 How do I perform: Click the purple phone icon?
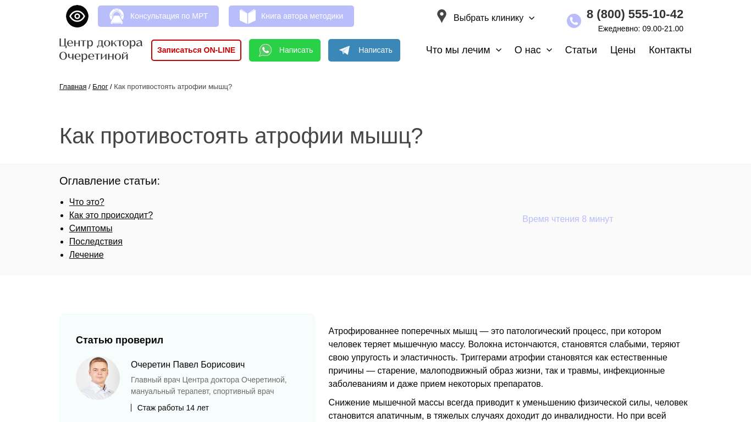(573, 21)
